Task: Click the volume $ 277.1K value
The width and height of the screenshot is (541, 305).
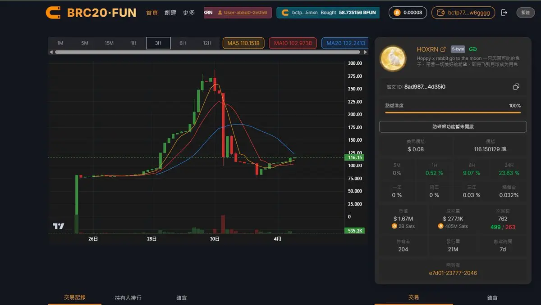Action: 453,219
